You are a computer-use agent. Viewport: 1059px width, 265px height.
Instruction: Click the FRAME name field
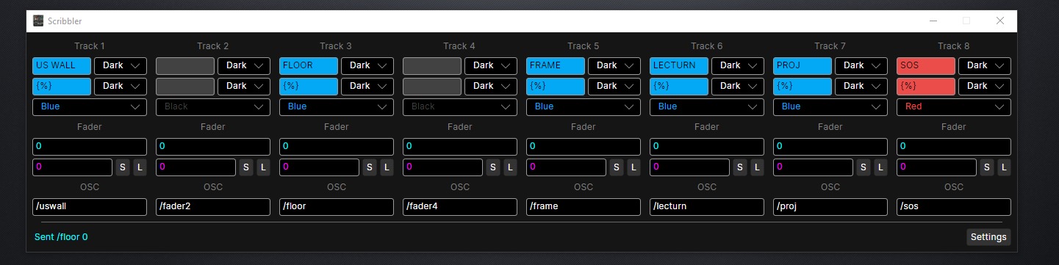[556, 65]
